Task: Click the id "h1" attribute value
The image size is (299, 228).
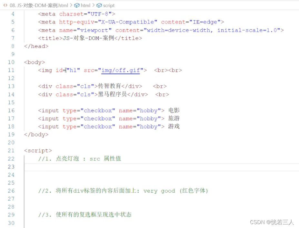Action: [73, 71]
